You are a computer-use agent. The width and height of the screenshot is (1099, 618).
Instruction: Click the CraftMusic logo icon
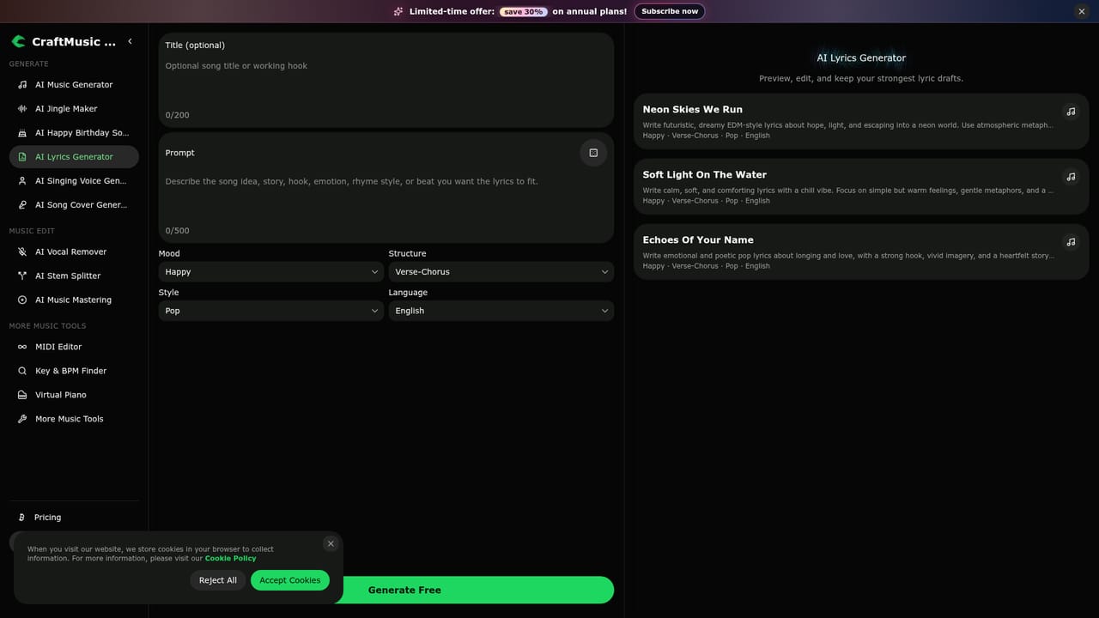(x=18, y=41)
